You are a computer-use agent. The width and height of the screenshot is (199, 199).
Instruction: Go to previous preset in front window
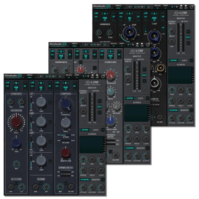click(x=23, y=77)
